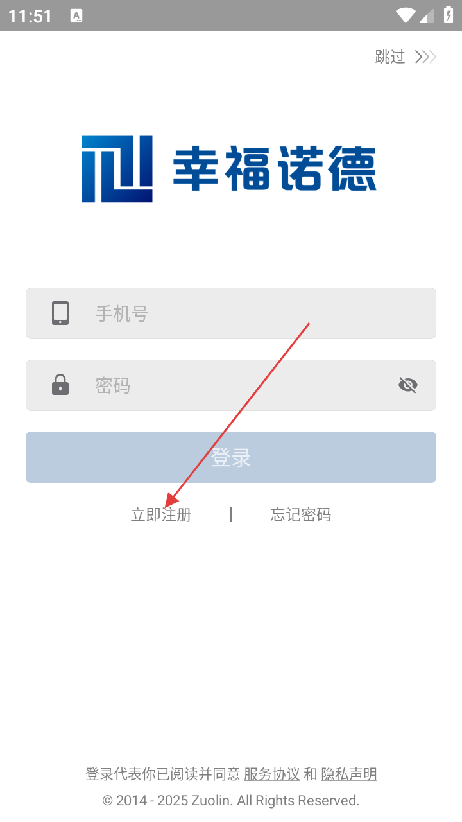Open the 隐私声明 privacy statement link
Screen dimensions: 462x822
click(x=349, y=774)
